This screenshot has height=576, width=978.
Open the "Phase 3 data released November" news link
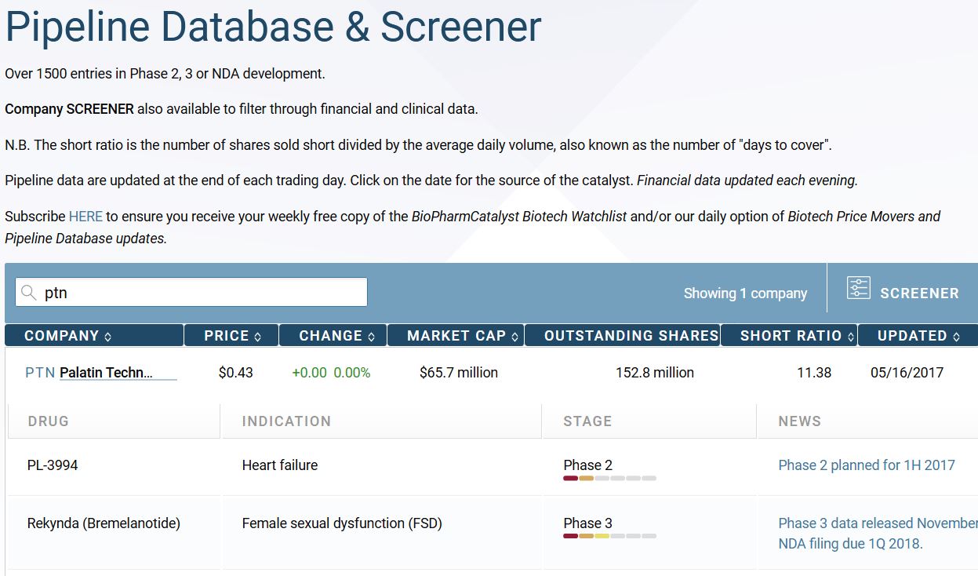878,523
